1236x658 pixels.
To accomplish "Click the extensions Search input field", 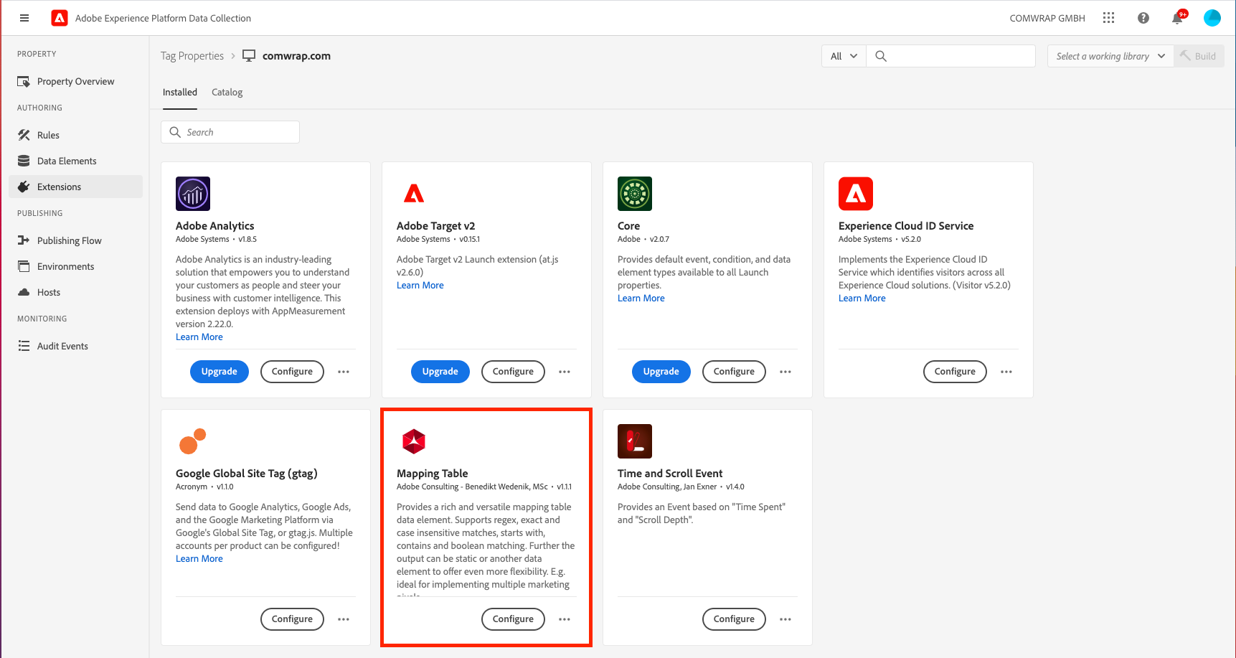I will [230, 132].
